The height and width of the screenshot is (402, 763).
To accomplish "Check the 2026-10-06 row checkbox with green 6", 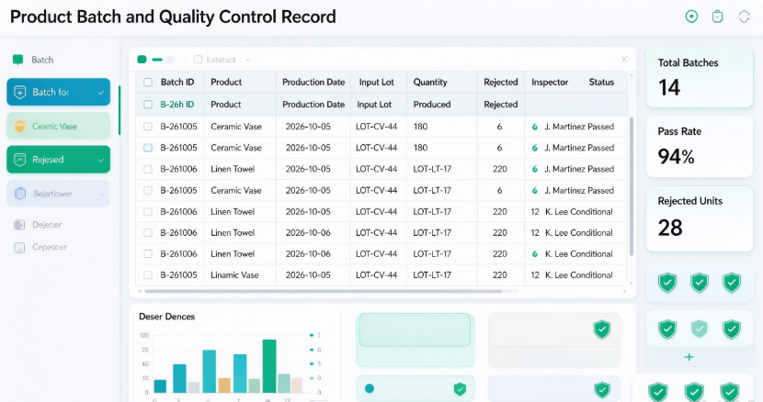I will click(x=148, y=253).
